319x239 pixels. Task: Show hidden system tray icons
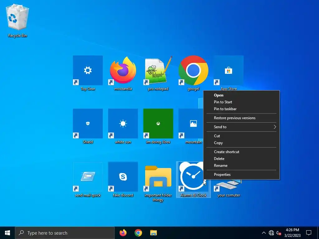[264, 233]
